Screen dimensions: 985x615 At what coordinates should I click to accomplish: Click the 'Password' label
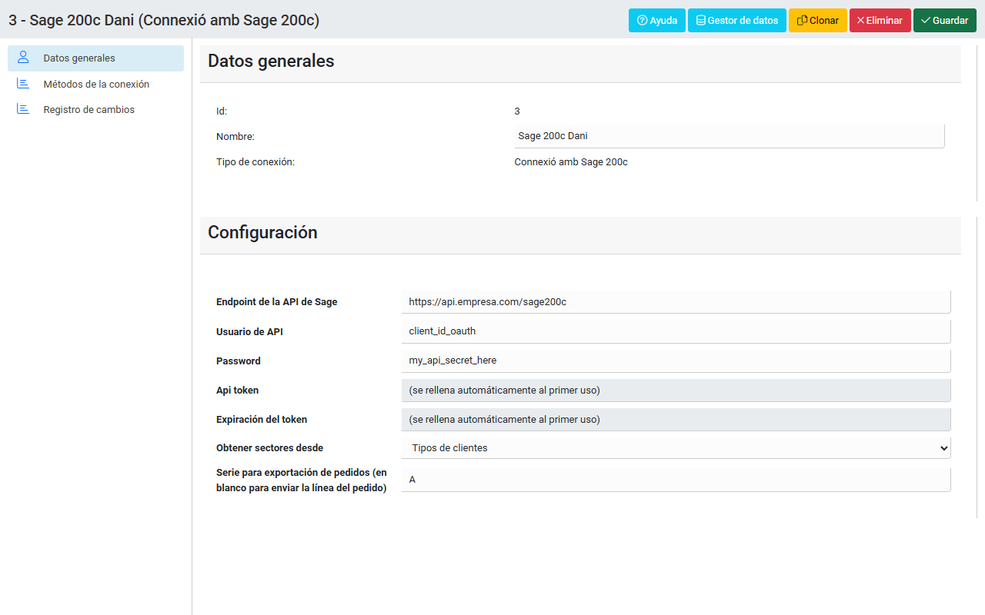tap(239, 361)
